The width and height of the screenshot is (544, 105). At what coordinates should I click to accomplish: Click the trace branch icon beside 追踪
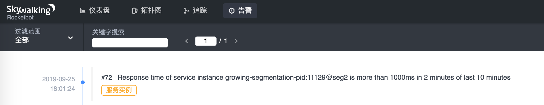pos(187,11)
